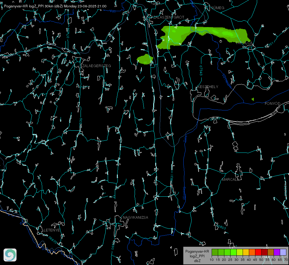Image resolution: width=289 pixels, height=265 pixels.
Task: Click the dbZ unit label in legend
Action: pos(197,261)
